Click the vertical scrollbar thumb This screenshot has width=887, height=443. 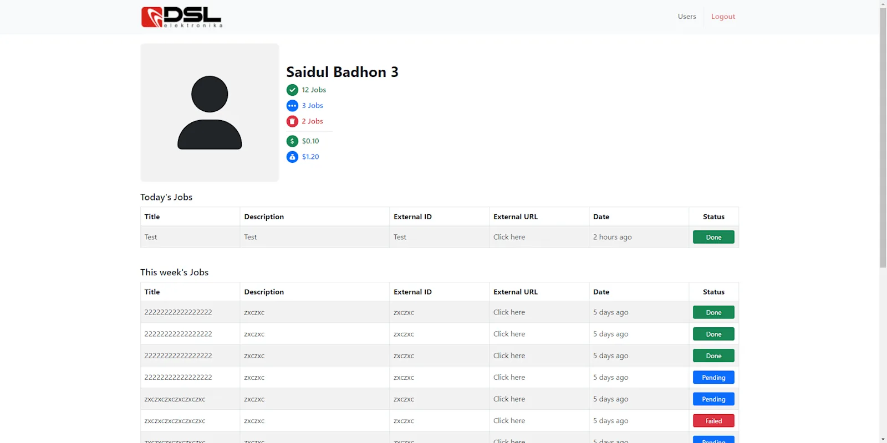[883, 138]
